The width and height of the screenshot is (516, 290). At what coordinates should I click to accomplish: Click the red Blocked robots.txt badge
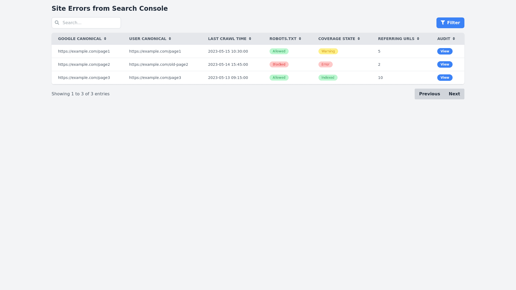[x=279, y=64]
